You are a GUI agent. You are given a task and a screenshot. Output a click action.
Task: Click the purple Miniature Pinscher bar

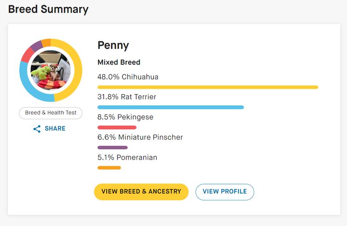112,147
